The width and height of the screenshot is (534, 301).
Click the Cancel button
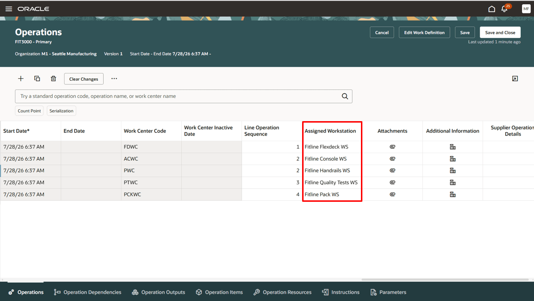[382, 32]
